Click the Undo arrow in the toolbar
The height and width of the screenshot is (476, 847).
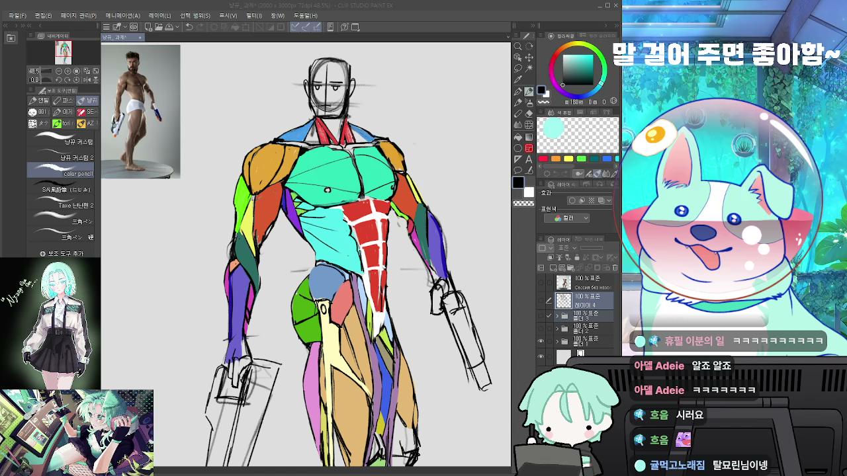coord(189,27)
